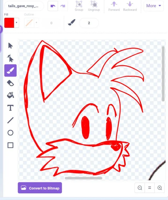Click the Outline color swatch
The image size is (168, 200).
point(29,23)
